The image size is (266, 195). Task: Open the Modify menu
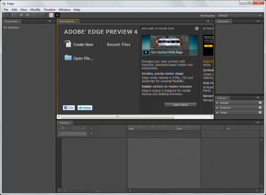(35, 9)
